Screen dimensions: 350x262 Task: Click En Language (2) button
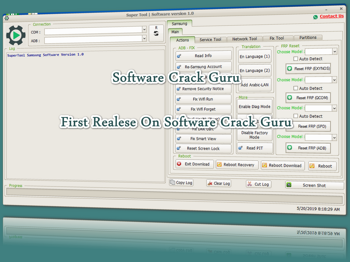[x=255, y=70]
